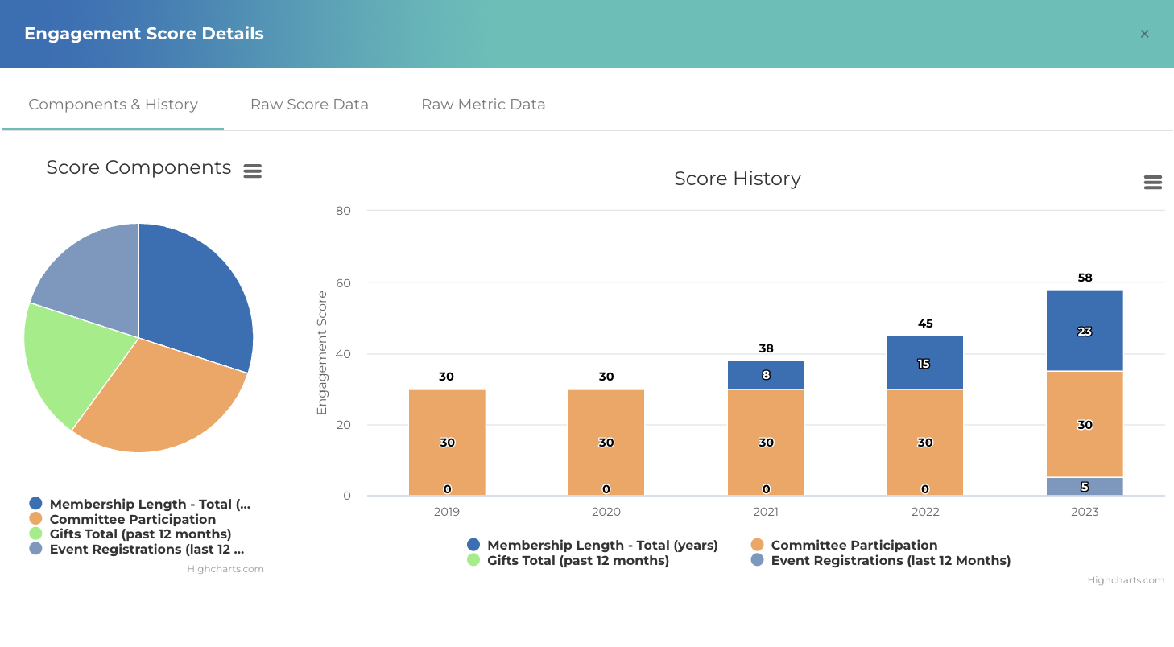Click the Highcharts.com link under the pie chart
1174x647 pixels.
[225, 569]
